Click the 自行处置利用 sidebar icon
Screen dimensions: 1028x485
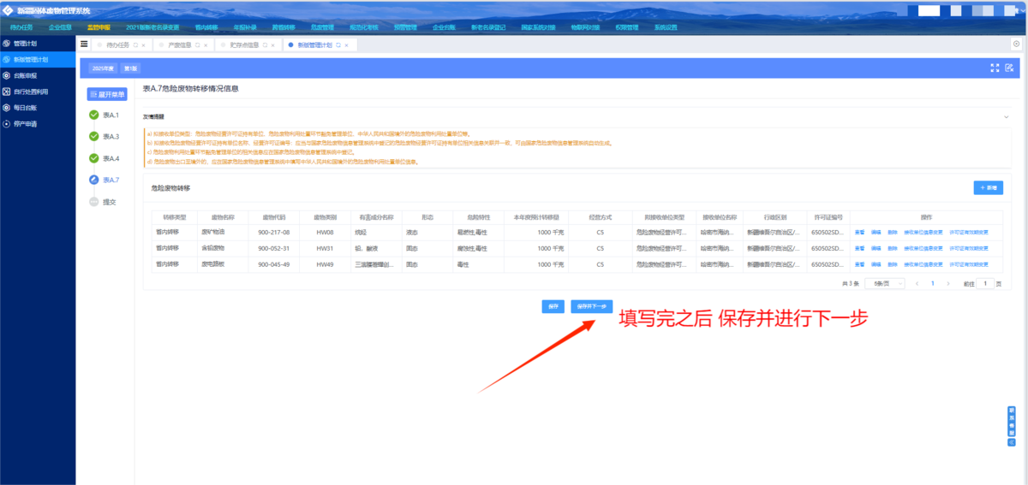(7, 92)
